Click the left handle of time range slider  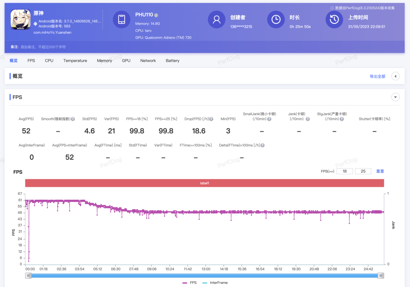tap(28, 276)
